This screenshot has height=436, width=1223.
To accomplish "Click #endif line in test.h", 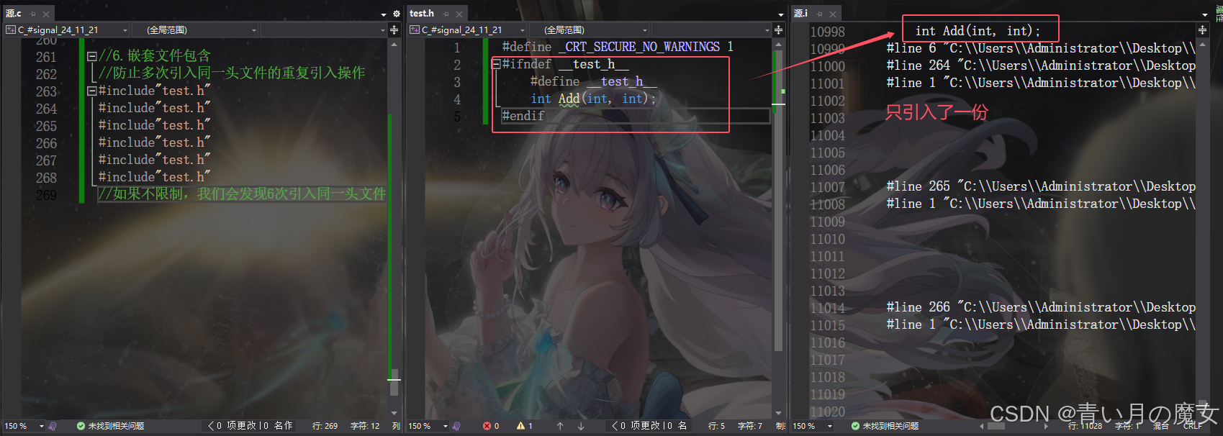I will coord(523,116).
